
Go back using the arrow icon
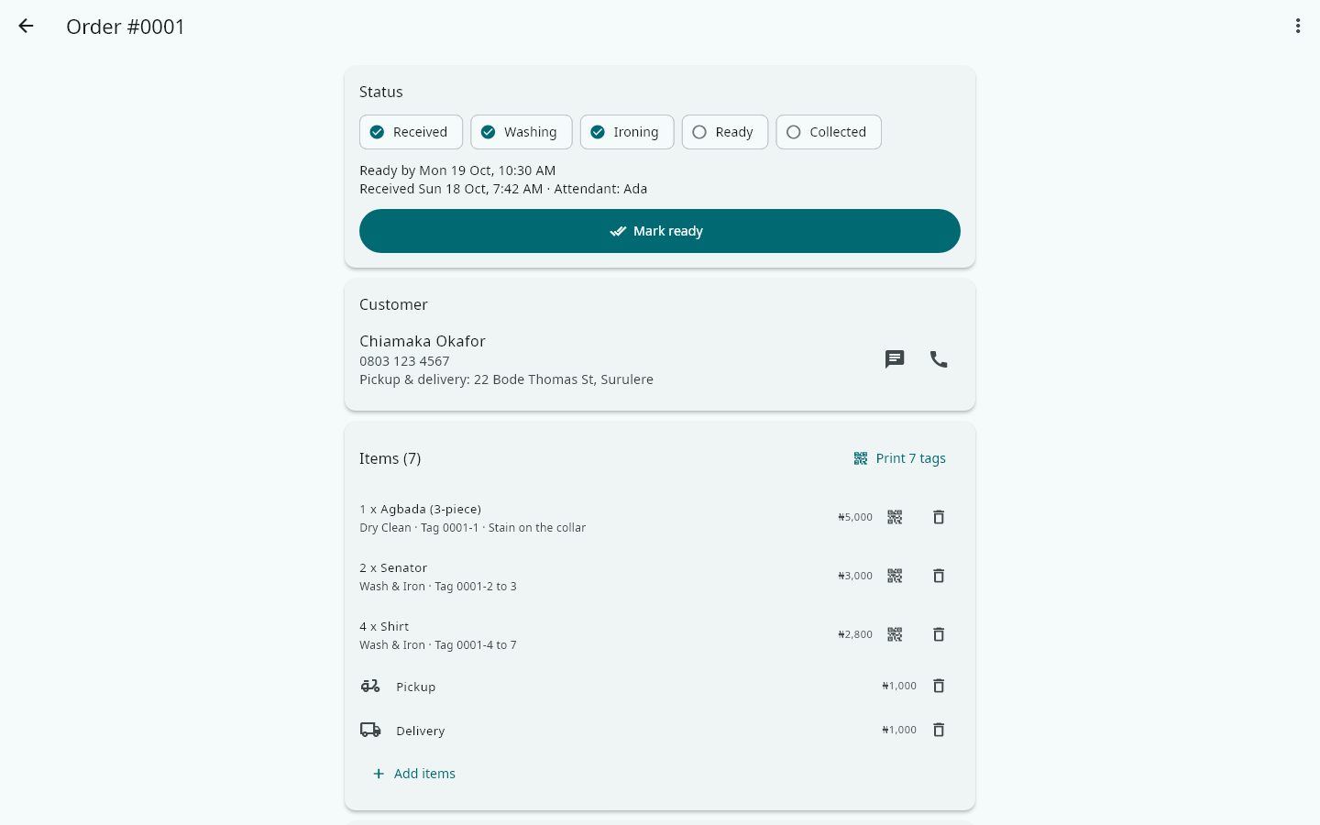click(26, 27)
